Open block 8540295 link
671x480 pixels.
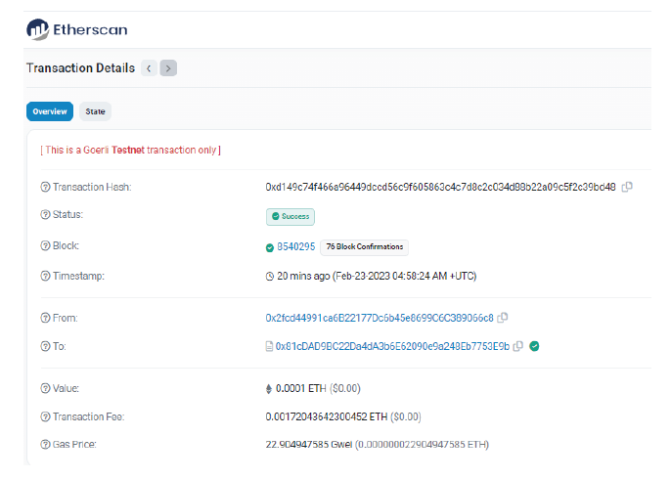[x=296, y=247]
